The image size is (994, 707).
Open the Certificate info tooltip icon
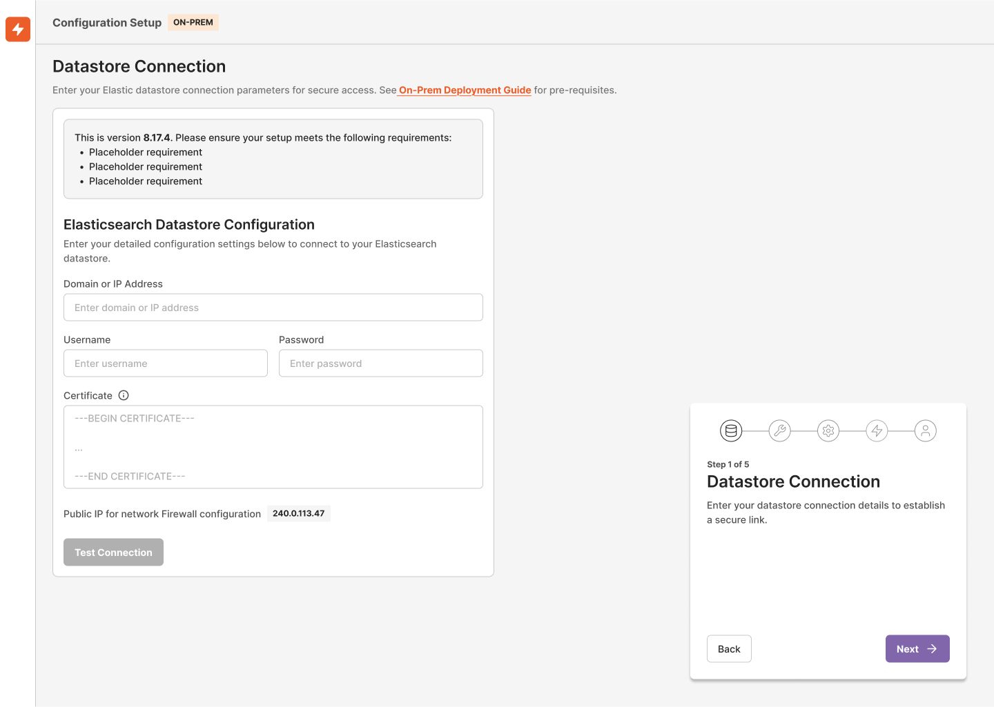[x=124, y=395]
